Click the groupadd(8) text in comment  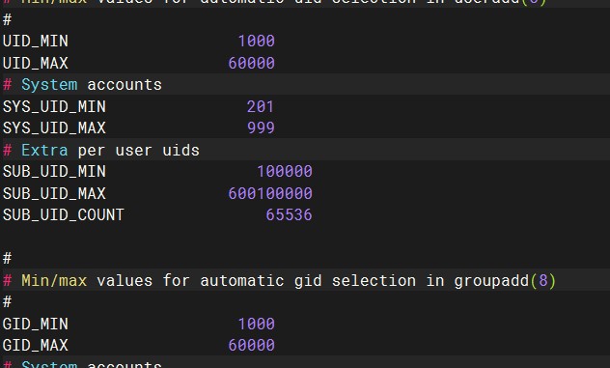point(506,280)
